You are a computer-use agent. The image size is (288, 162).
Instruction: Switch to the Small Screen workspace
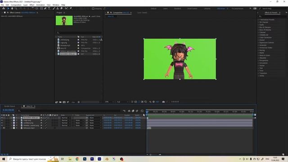[x=192, y=9]
